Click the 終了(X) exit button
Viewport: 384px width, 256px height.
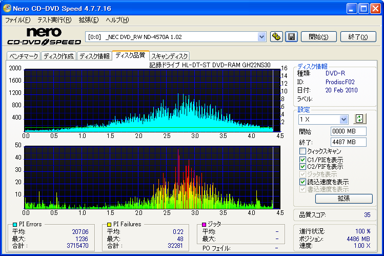(x=358, y=37)
